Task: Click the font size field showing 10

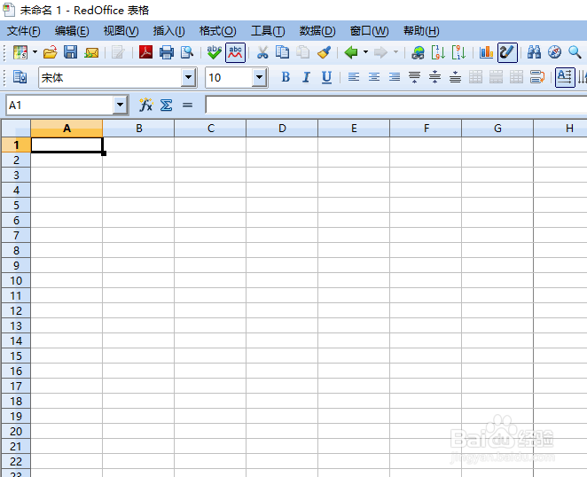Action: (229, 77)
